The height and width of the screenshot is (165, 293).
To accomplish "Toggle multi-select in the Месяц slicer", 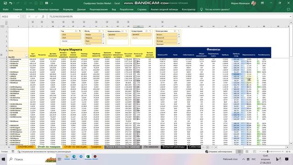I will tap(100, 31).
